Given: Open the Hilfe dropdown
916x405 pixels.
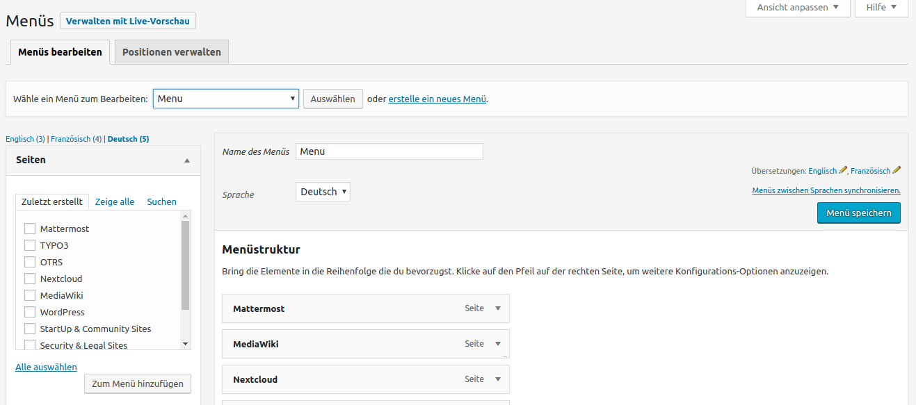Looking at the screenshot, I should coord(881,8).
